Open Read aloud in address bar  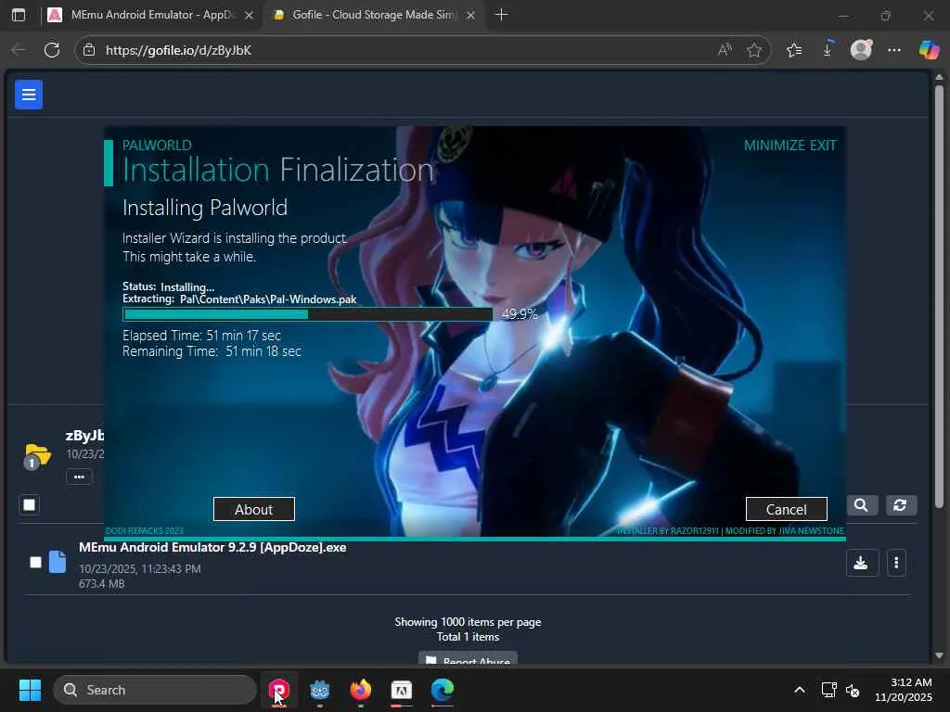(724, 50)
